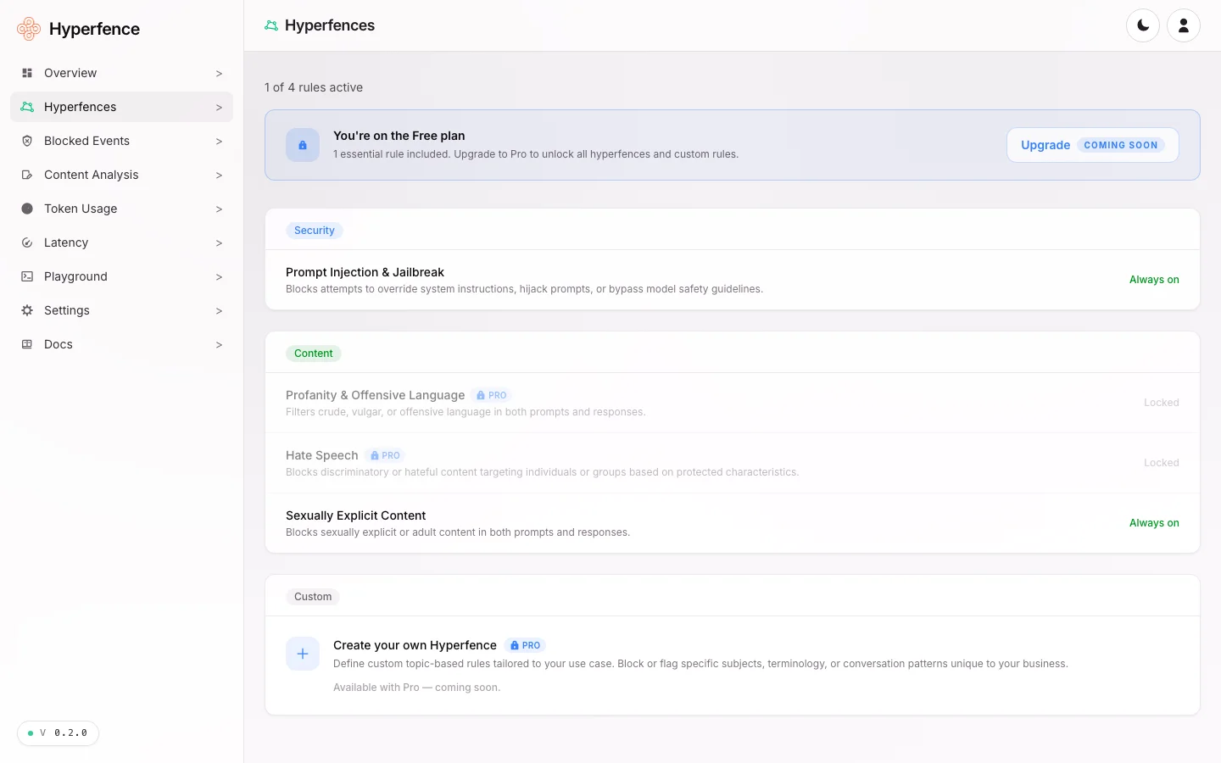Image resolution: width=1221 pixels, height=763 pixels.
Task: Open Playground from the sidebar
Action: point(121,276)
